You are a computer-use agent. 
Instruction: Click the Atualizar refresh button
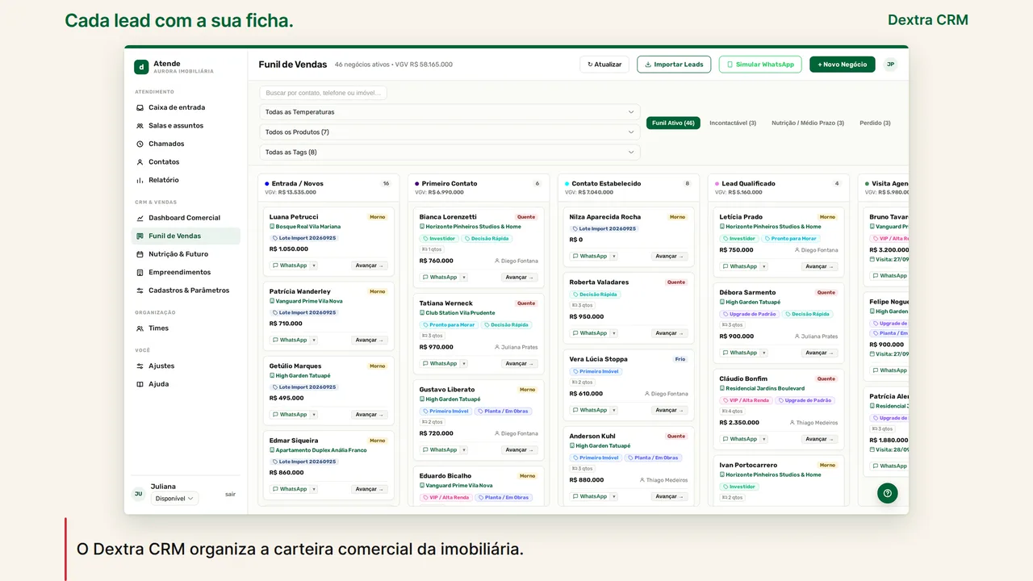tap(604, 65)
